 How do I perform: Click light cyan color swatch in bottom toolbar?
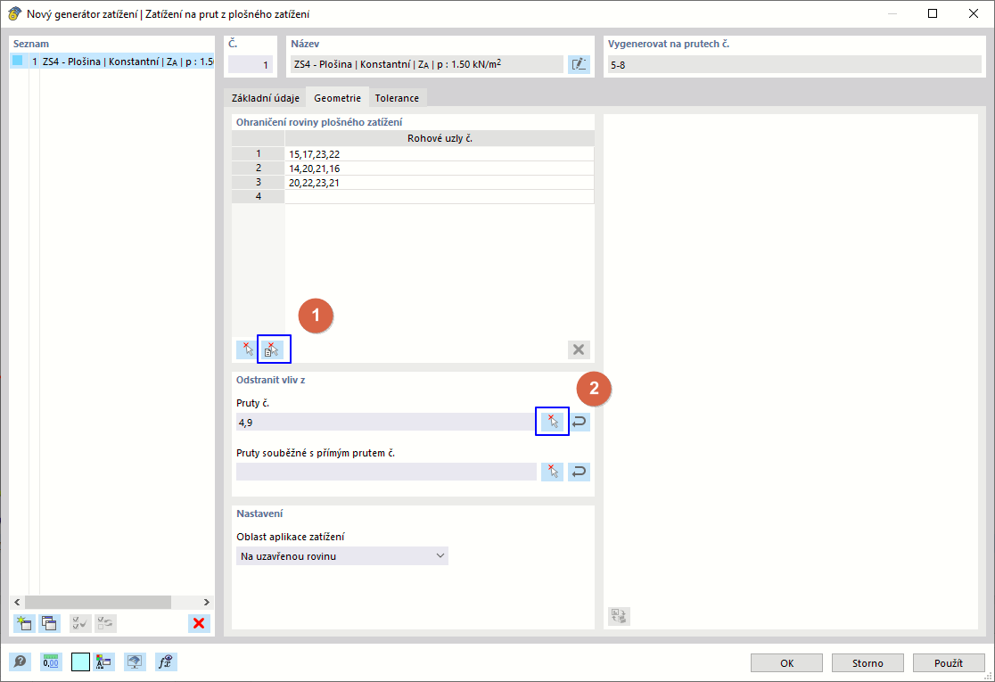tap(80, 661)
